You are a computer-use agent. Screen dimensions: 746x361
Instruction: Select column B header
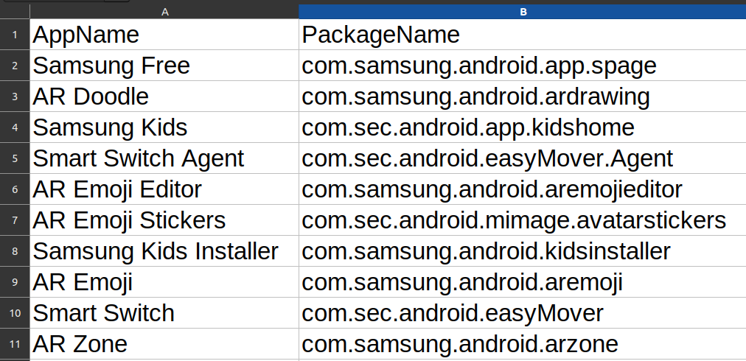point(522,12)
